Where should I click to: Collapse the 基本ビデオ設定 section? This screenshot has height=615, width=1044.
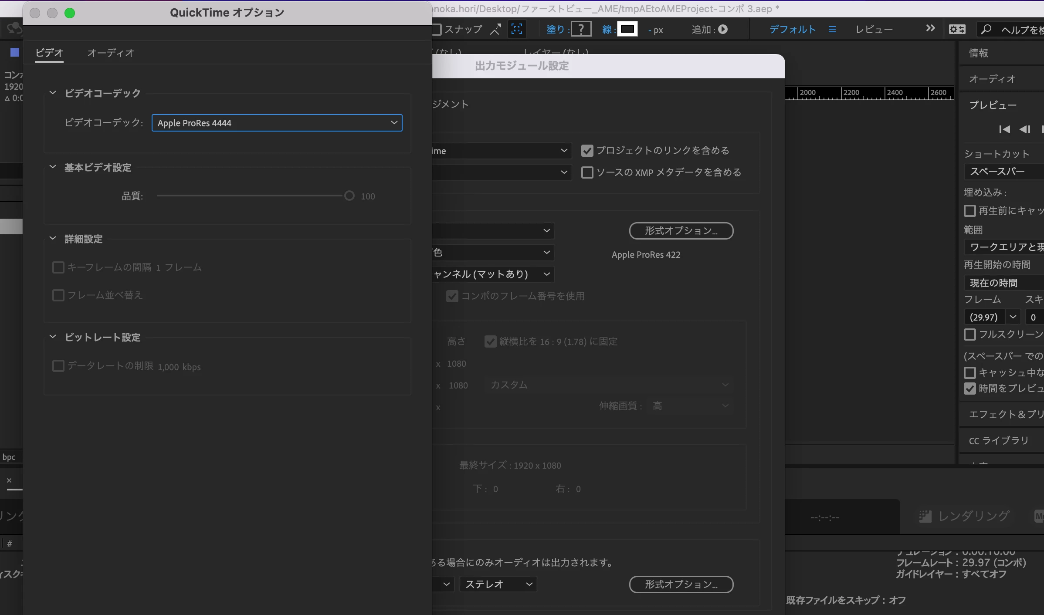tap(53, 167)
